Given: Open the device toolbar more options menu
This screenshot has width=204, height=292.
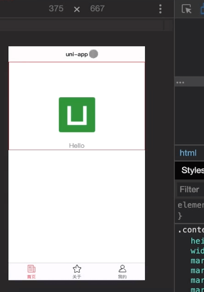Looking at the screenshot, I should pos(160,9).
